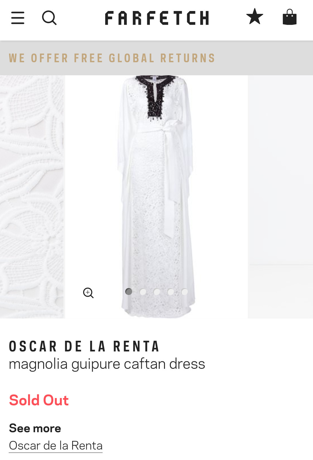Tap the zoom-in magnifier on product image
The image size is (313, 460).
88,293
